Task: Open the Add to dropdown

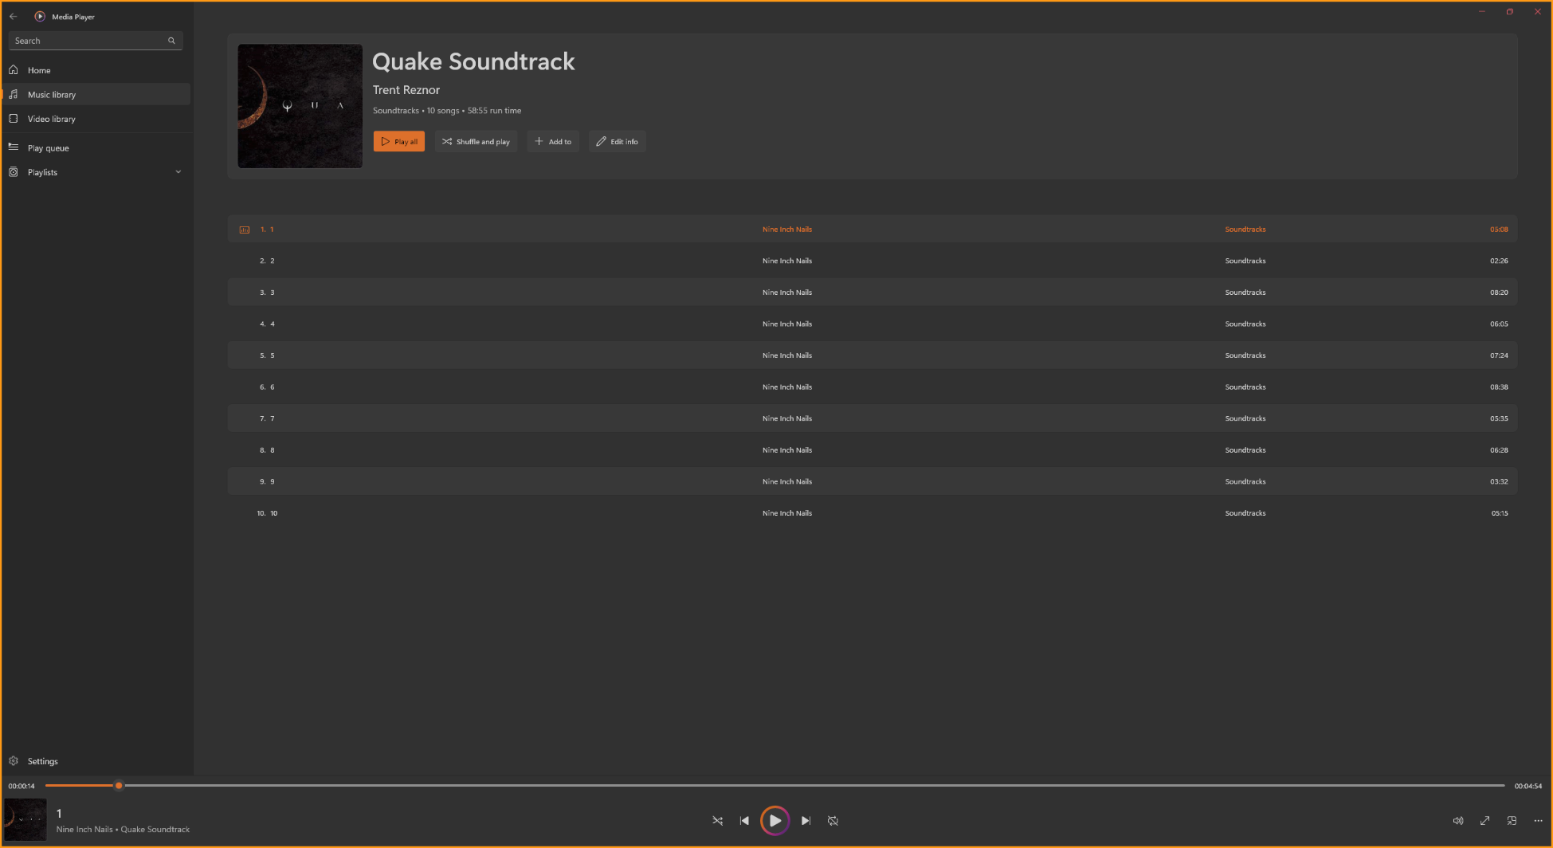Action: [553, 141]
